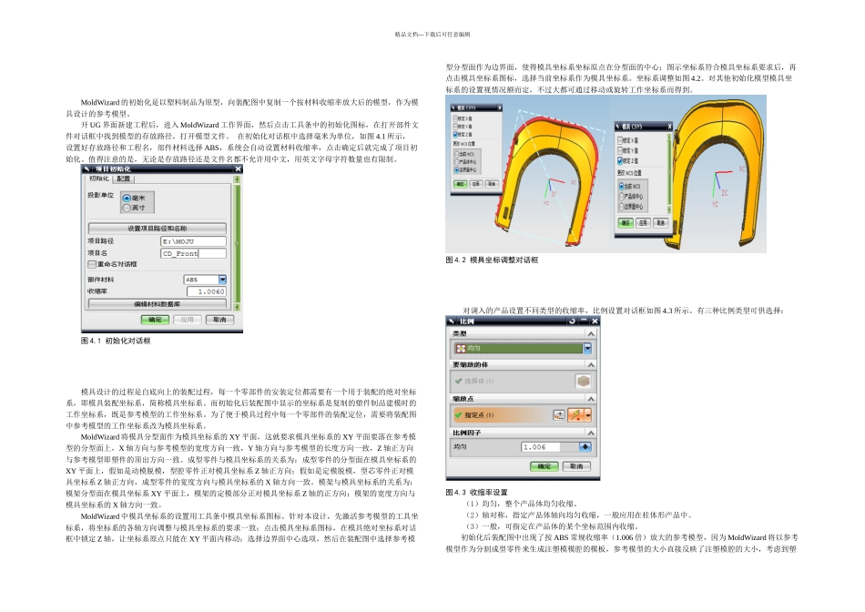Click the pin icon in right 模具 CSYS title bar
The height and width of the screenshot is (612, 865).
pyautogui.click(x=618, y=127)
